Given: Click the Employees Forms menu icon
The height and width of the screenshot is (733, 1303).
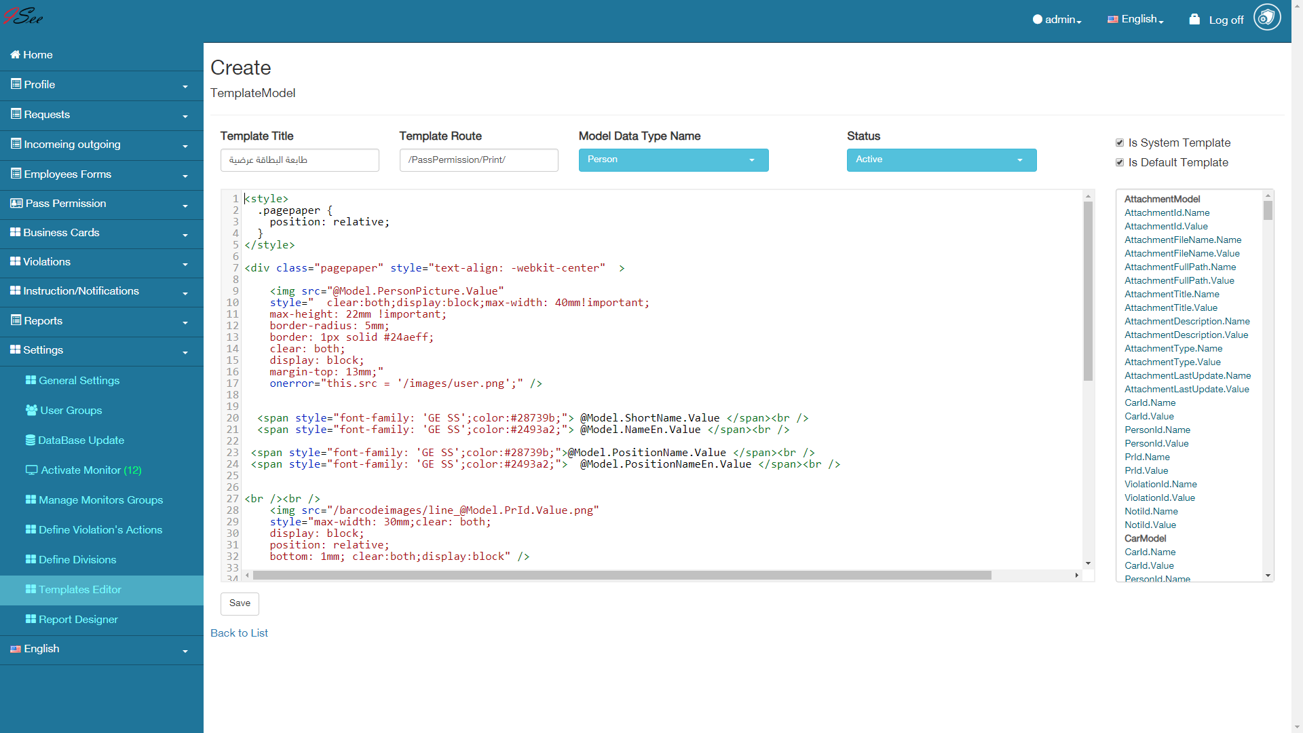Looking at the screenshot, I should [16, 174].
